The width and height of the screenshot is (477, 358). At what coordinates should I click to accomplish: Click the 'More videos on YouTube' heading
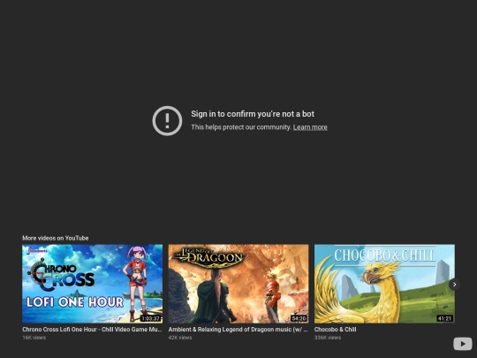pyautogui.click(x=56, y=238)
